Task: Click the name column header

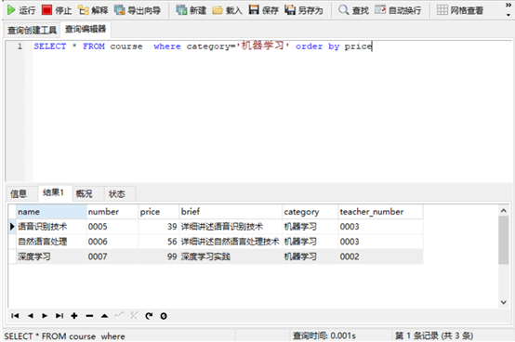Action: coord(51,212)
